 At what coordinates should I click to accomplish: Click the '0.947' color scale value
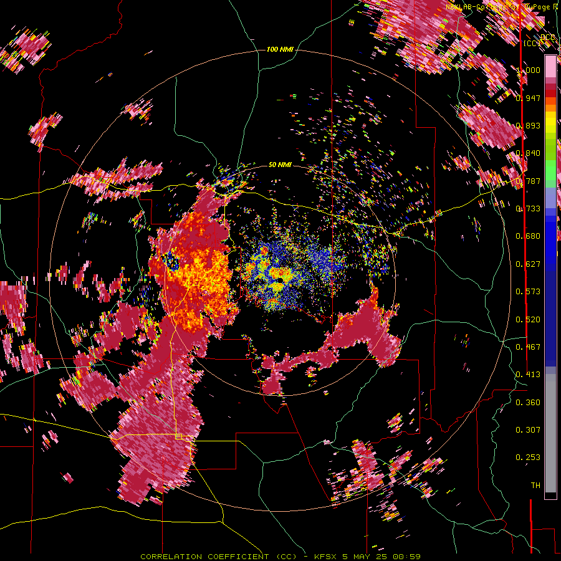(528, 98)
